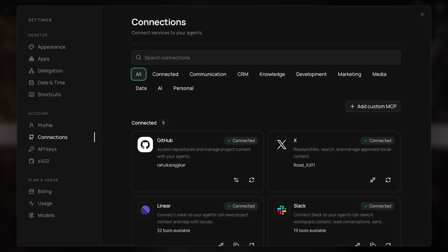Click the rahulkarajgikar account name
Screen dimensions: 448x252
[x=171, y=165]
